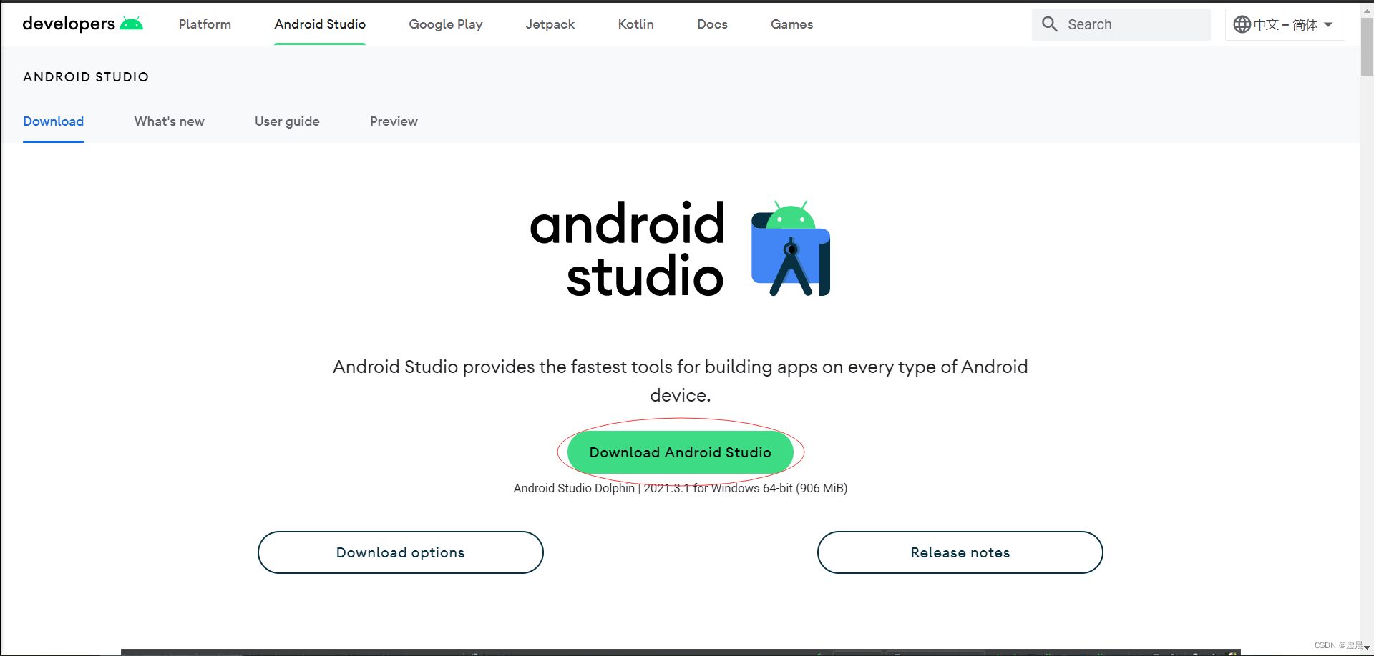Viewport: 1374px width, 656px height.
Task: Switch to the What's new tab
Action: pos(169,121)
